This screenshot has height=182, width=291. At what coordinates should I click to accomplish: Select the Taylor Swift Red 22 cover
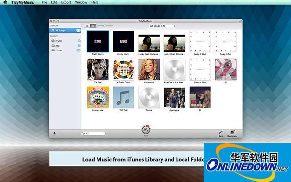coord(200,98)
